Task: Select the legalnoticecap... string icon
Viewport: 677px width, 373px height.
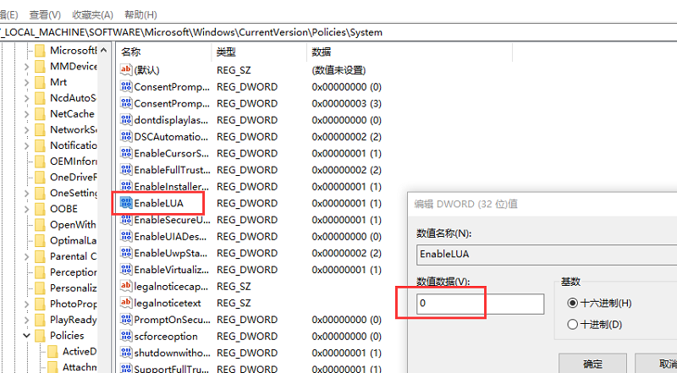Action: pos(126,286)
